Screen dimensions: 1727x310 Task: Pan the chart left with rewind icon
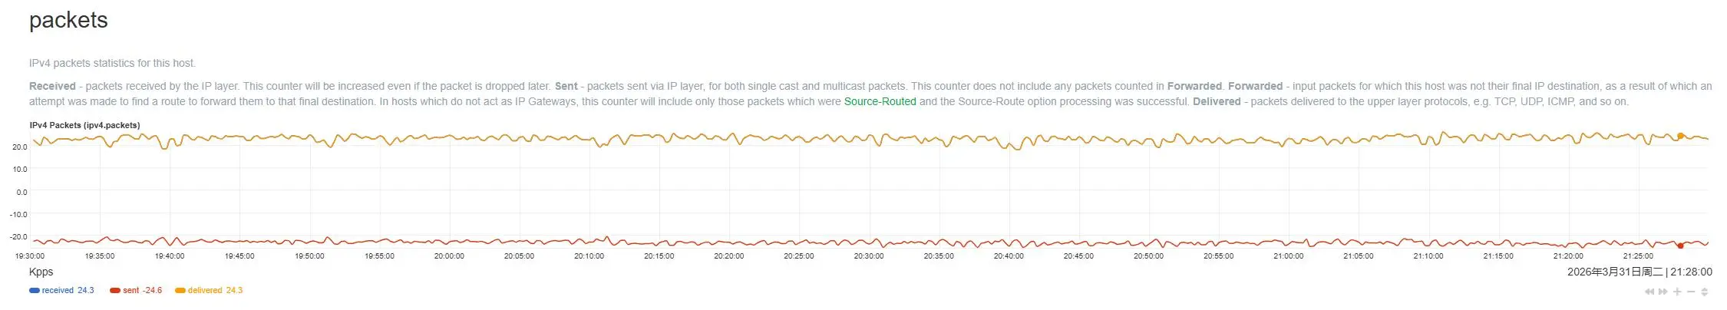click(1649, 292)
